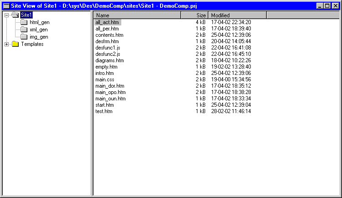Click the img_gen folder icon
The height and width of the screenshot is (198, 342).
(24, 37)
